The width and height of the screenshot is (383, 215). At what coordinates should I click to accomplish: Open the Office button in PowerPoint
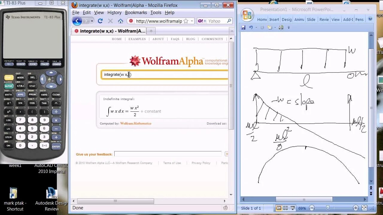click(x=247, y=15)
